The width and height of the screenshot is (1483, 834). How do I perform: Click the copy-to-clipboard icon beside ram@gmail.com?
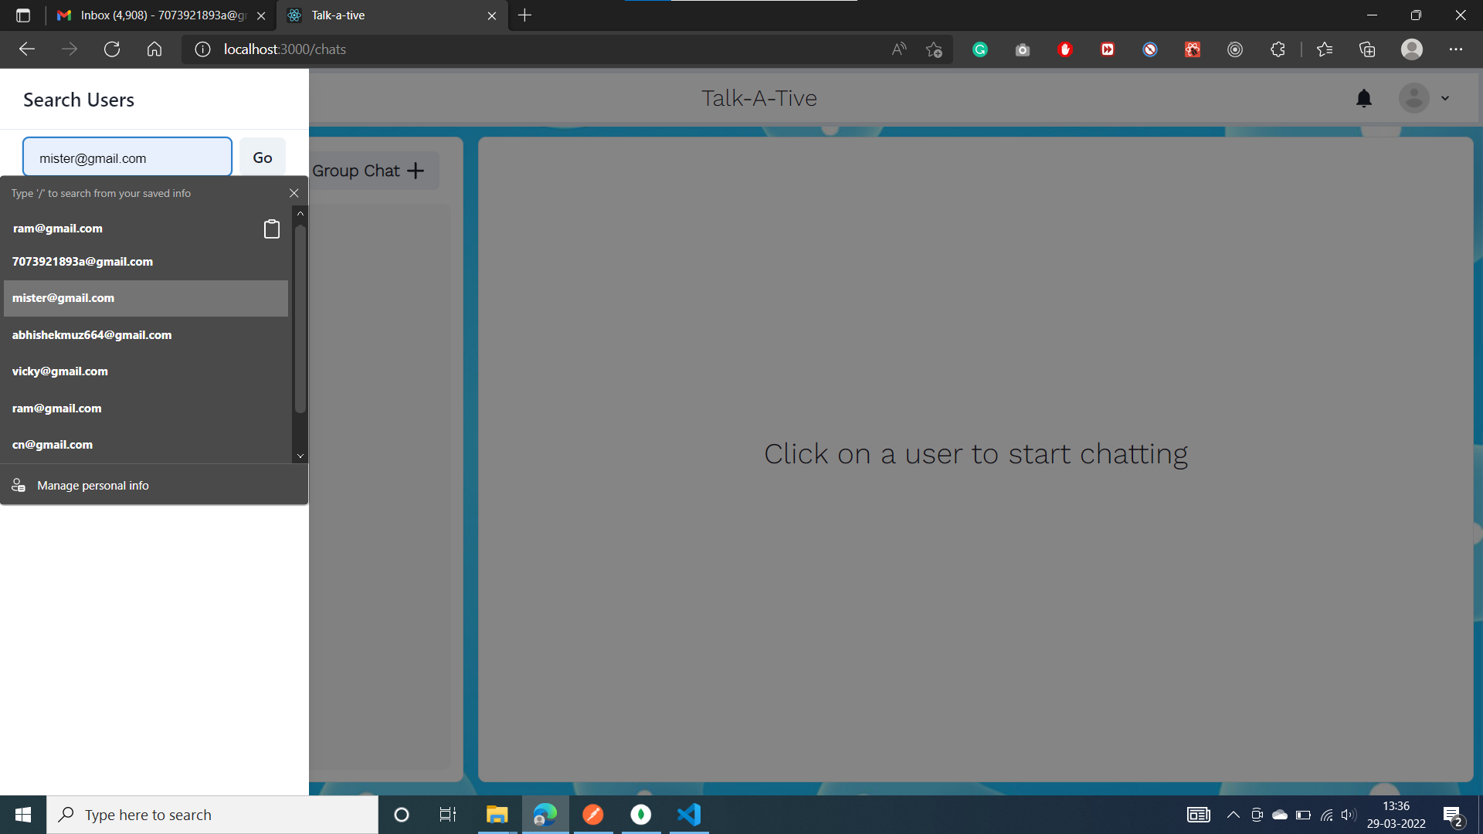click(271, 229)
